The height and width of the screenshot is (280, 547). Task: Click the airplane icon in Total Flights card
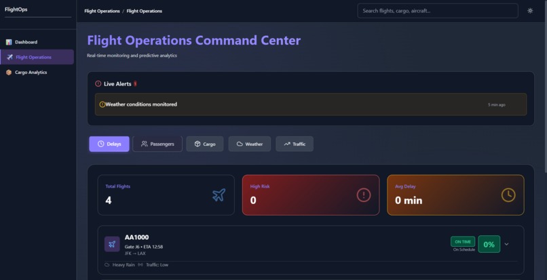point(219,195)
